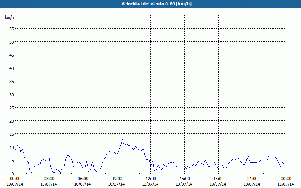This screenshot has width=301, height=188.
Task: Select the "11/07/14" date label
Action: click(x=286, y=184)
